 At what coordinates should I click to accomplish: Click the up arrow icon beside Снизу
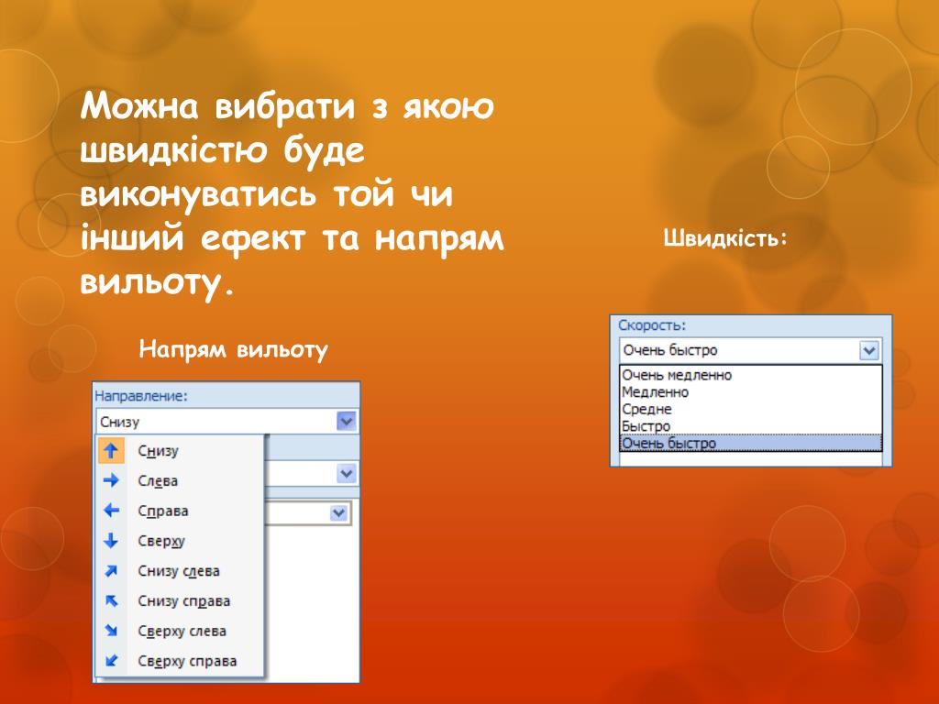pyautogui.click(x=111, y=450)
